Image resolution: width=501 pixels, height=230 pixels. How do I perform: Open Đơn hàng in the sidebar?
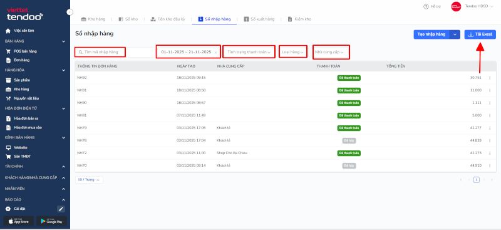tap(22, 60)
